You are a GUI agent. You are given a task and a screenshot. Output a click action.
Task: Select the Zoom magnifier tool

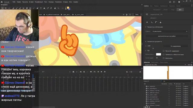tap(59, 8)
